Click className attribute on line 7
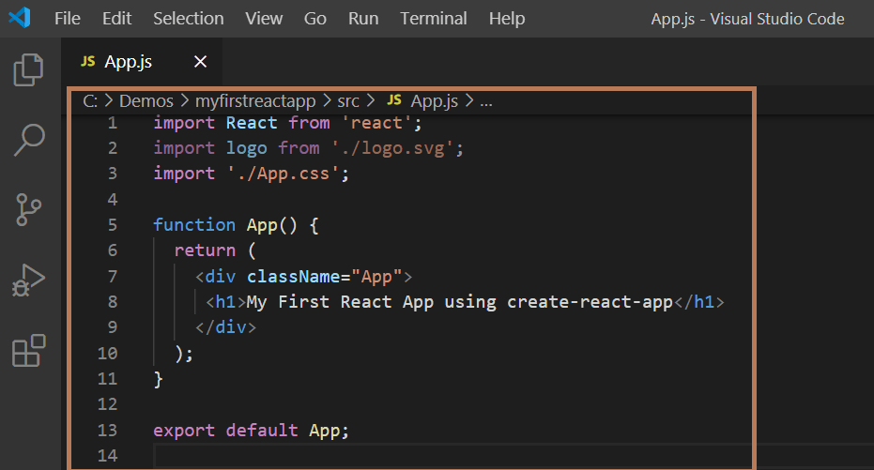Viewport: 874px width, 470px height. point(293,276)
